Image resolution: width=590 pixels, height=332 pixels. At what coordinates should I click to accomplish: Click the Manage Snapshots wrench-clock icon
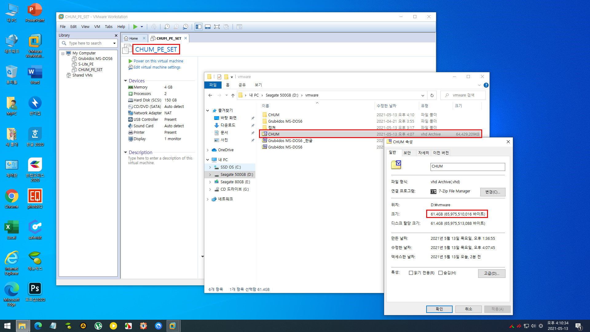click(x=186, y=27)
